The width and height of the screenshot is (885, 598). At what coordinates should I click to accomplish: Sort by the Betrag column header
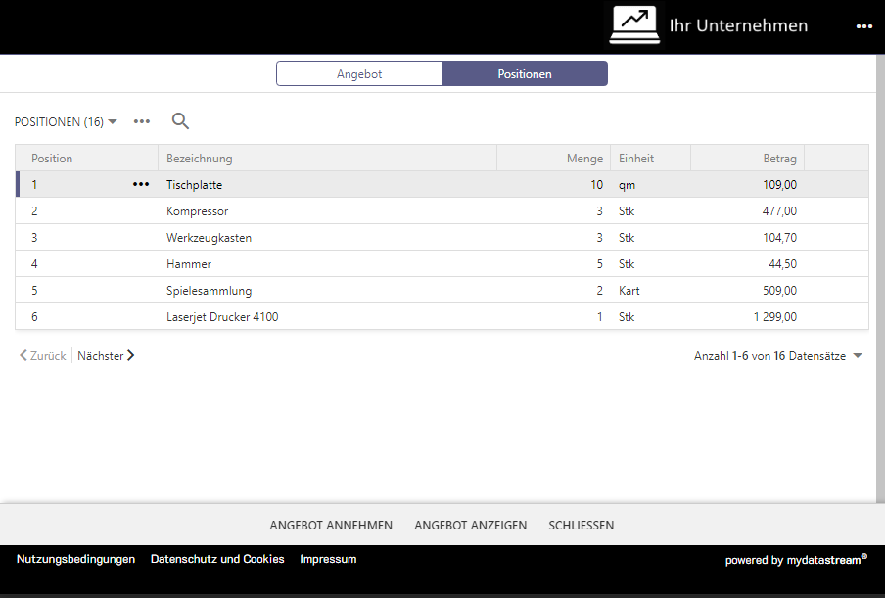click(747, 158)
